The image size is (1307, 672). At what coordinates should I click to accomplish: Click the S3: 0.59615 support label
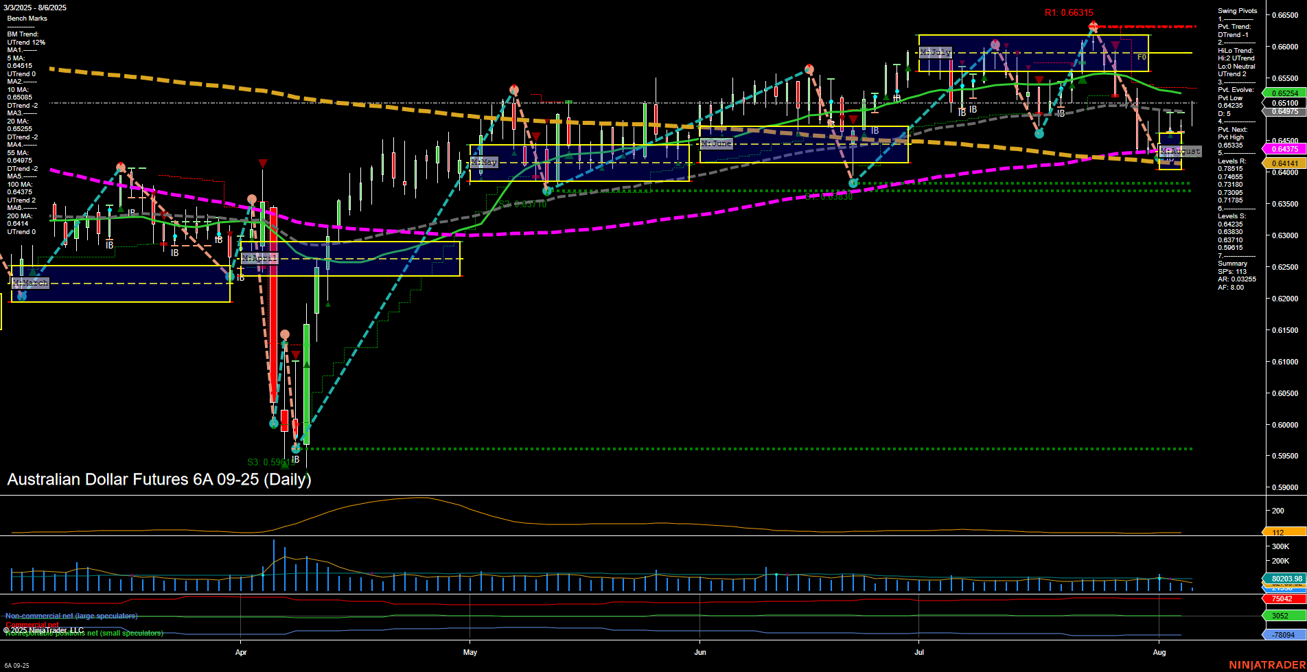(271, 461)
